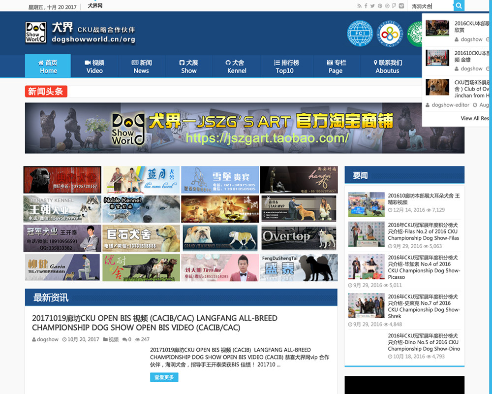Open the Aboutus contact menu item
The height and width of the screenshot is (394, 492).
tap(388, 66)
